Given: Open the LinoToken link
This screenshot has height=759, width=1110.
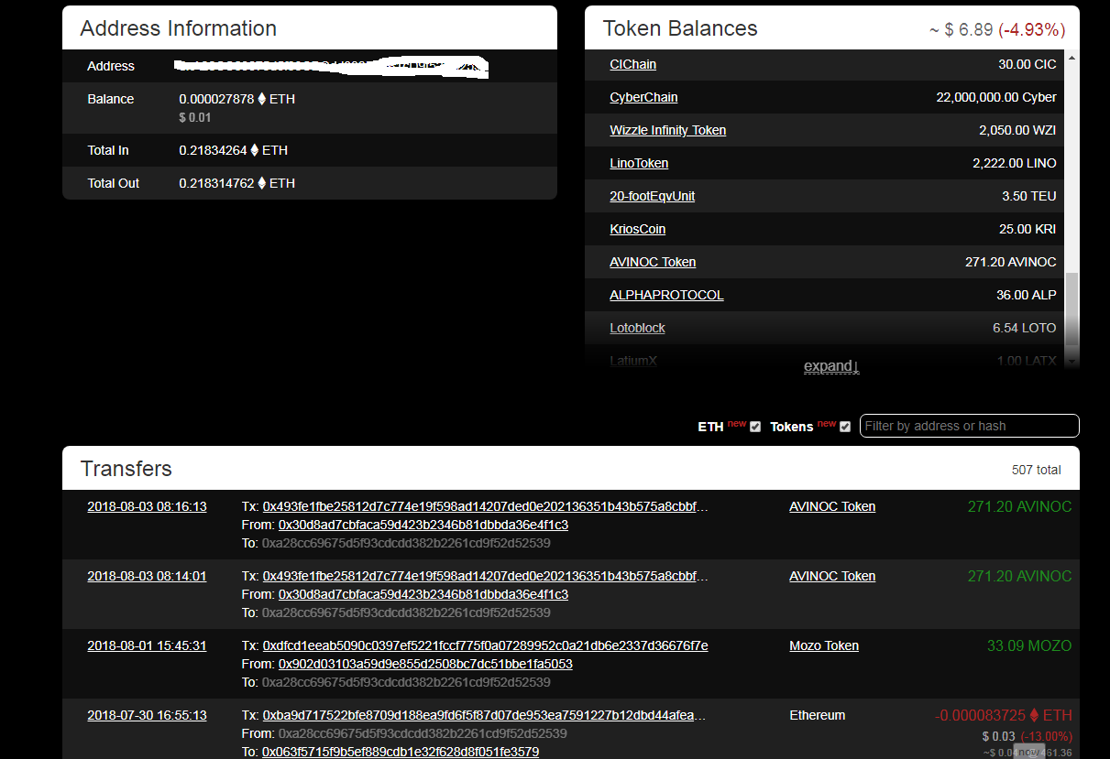Looking at the screenshot, I should 639,163.
